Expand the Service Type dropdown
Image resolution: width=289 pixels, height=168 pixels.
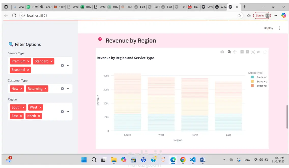click(68, 66)
